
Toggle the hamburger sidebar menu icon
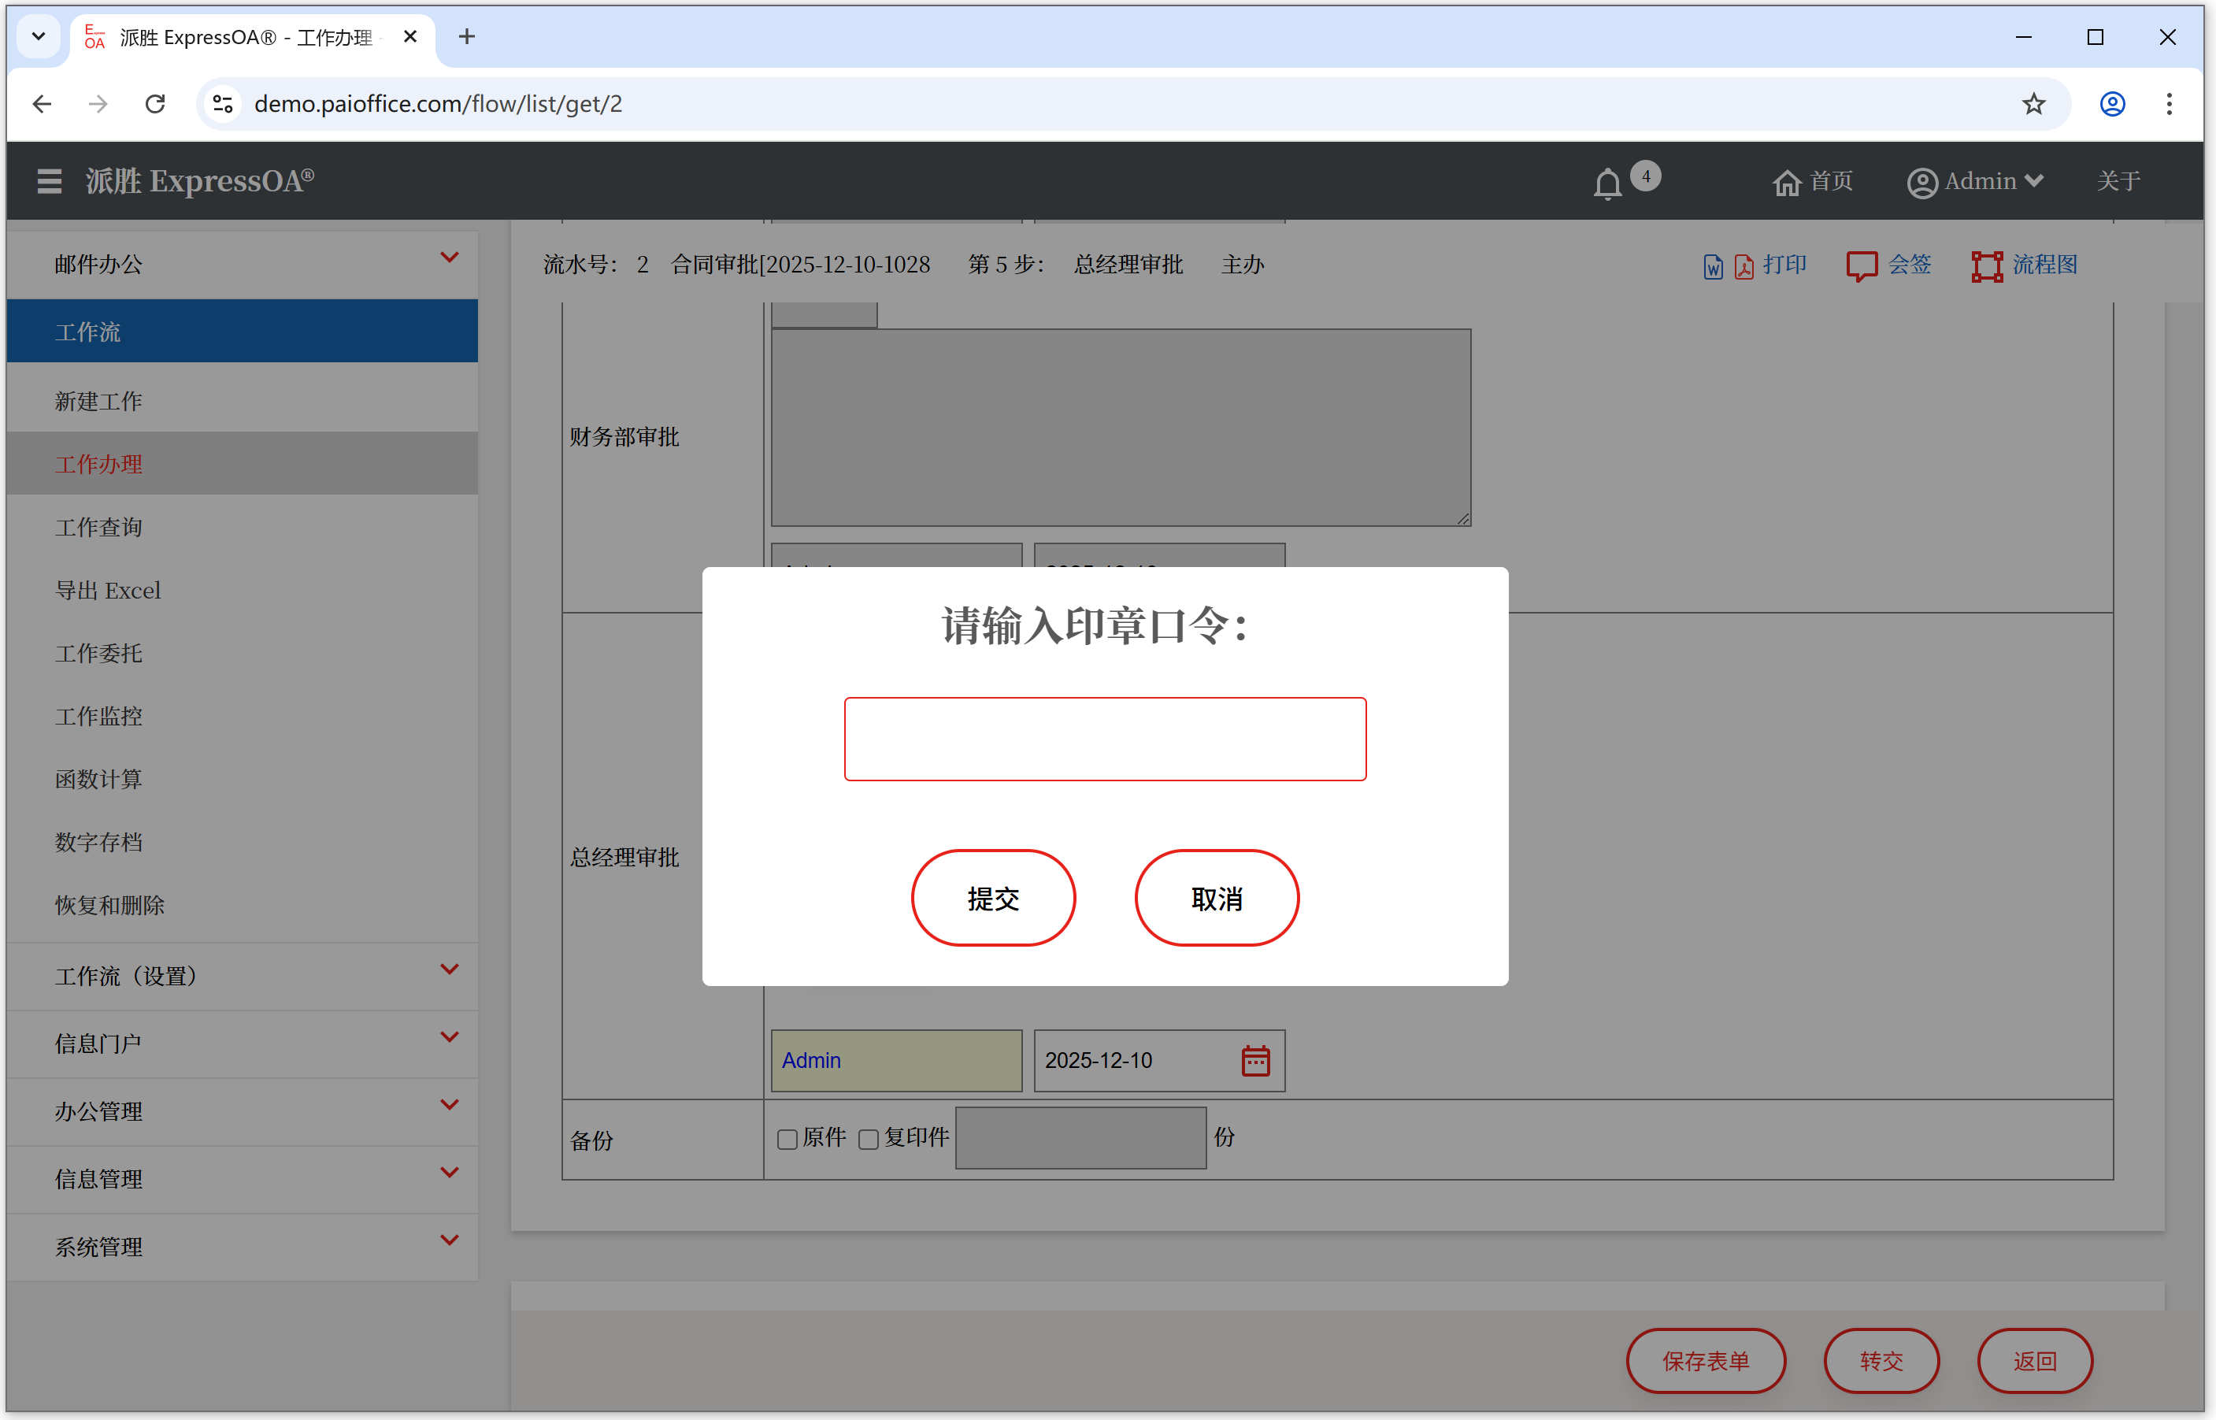(x=49, y=180)
